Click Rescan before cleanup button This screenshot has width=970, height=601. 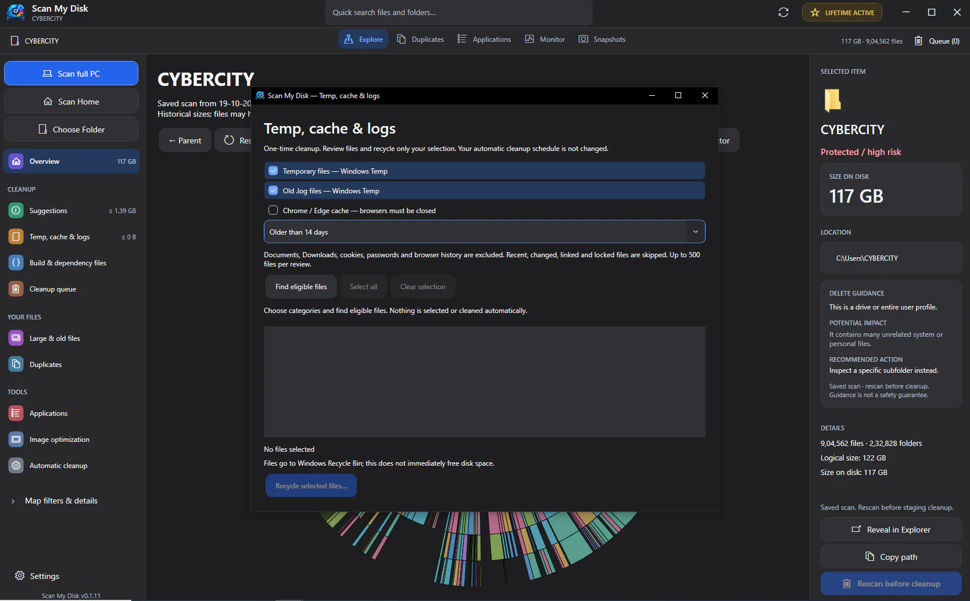pyautogui.click(x=891, y=584)
